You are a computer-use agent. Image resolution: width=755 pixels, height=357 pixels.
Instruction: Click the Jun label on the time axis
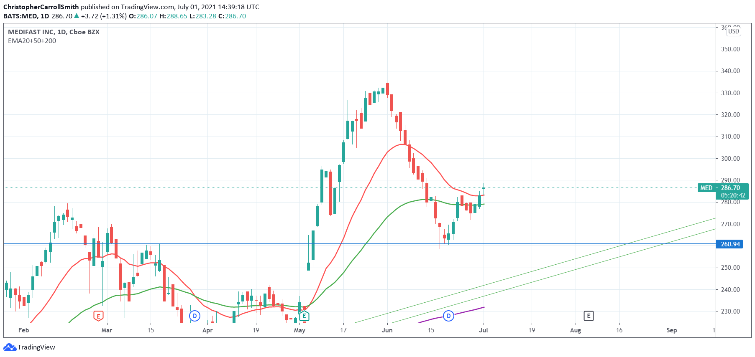click(387, 330)
